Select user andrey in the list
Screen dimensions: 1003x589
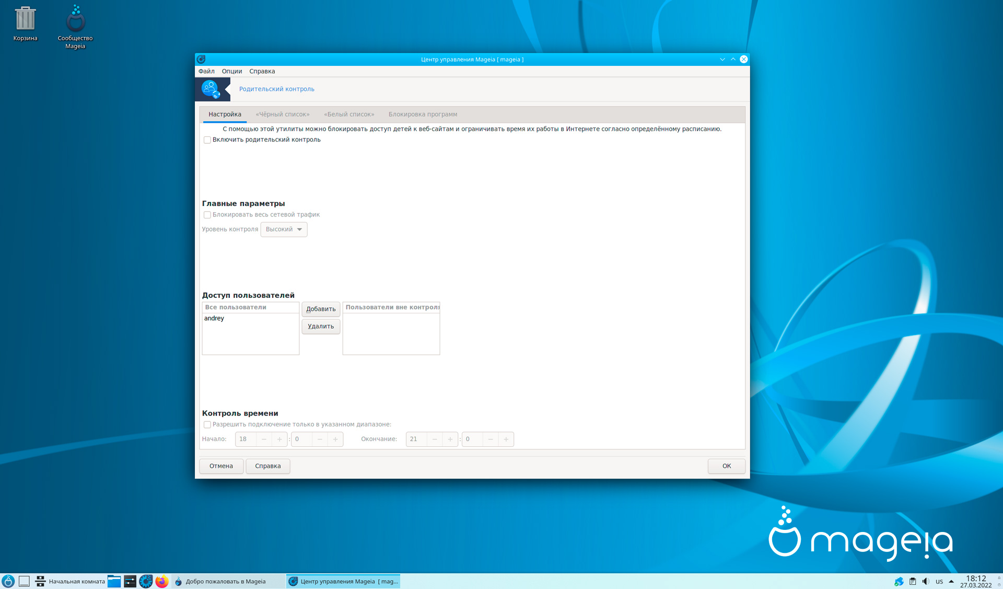[x=214, y=318]
